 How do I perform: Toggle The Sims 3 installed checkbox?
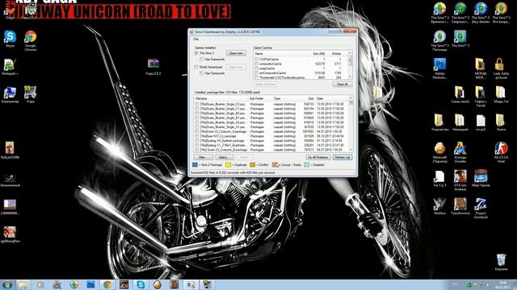click(x=196, y=53)
